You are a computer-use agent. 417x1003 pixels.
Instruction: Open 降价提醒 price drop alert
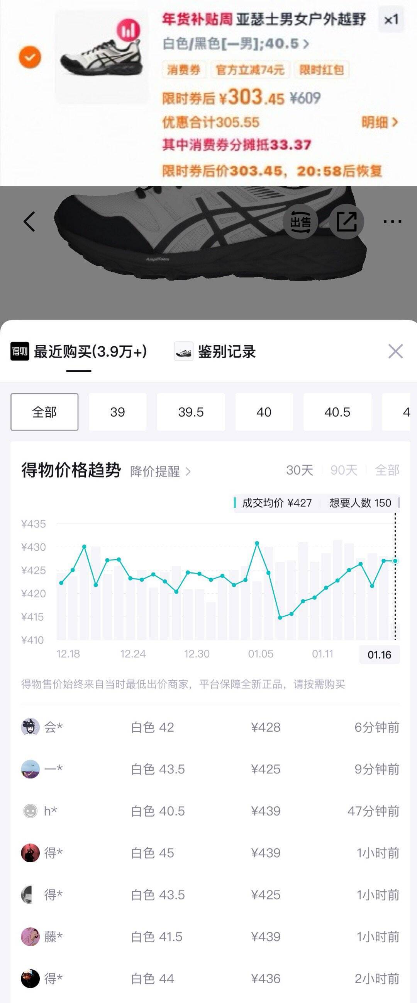[x=160, y=472]
